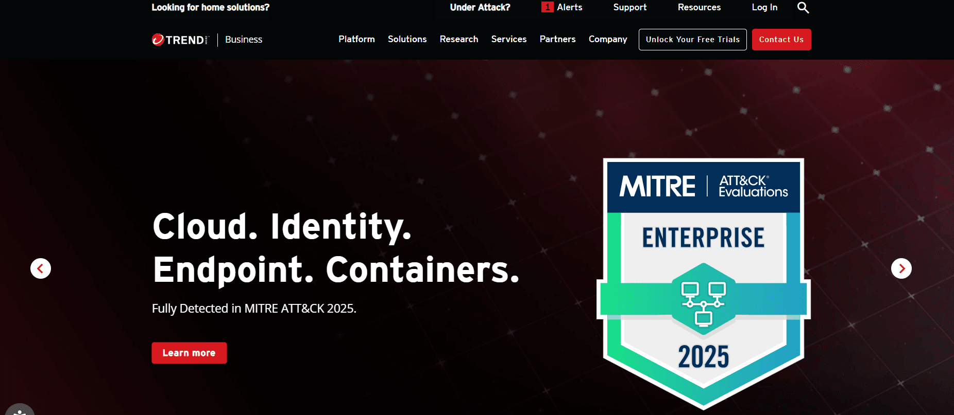Screen dimensions: 954x415
Task: Click the red Alerts count badge
Action: 547,7
